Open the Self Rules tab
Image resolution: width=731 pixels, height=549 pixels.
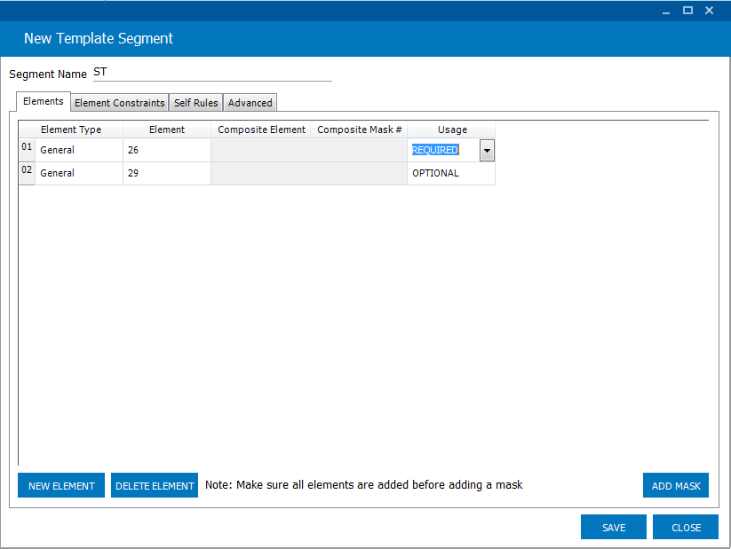pyautogui.click(x=195, y=103)
